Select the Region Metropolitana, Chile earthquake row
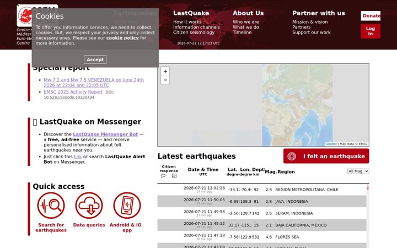This screenshot has height=248, width=397. point(262,190)
